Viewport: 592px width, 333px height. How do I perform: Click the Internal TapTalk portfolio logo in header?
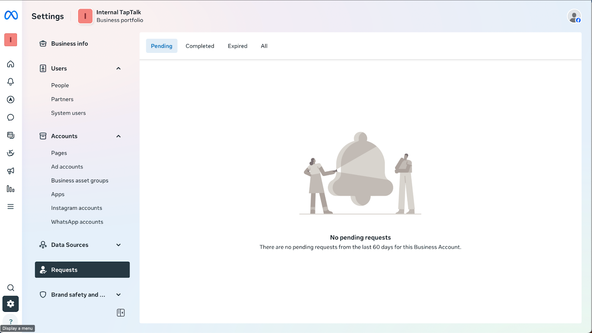click(85, 16)
